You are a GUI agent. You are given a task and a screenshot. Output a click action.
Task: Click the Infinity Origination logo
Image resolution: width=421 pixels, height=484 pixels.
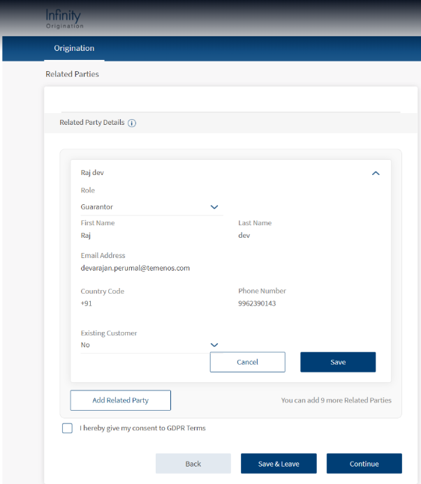pos(64,18)
